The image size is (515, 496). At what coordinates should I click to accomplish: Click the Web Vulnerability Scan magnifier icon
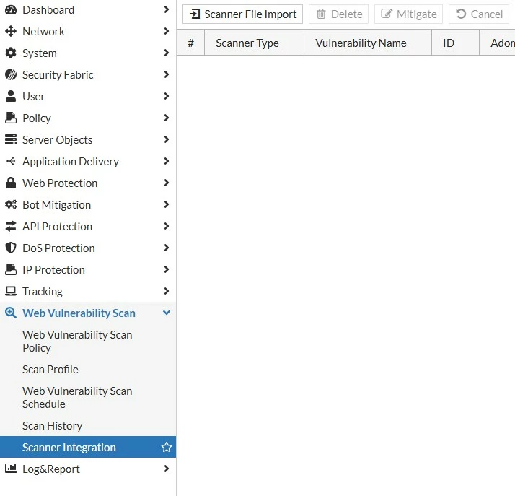coord(11,313)
